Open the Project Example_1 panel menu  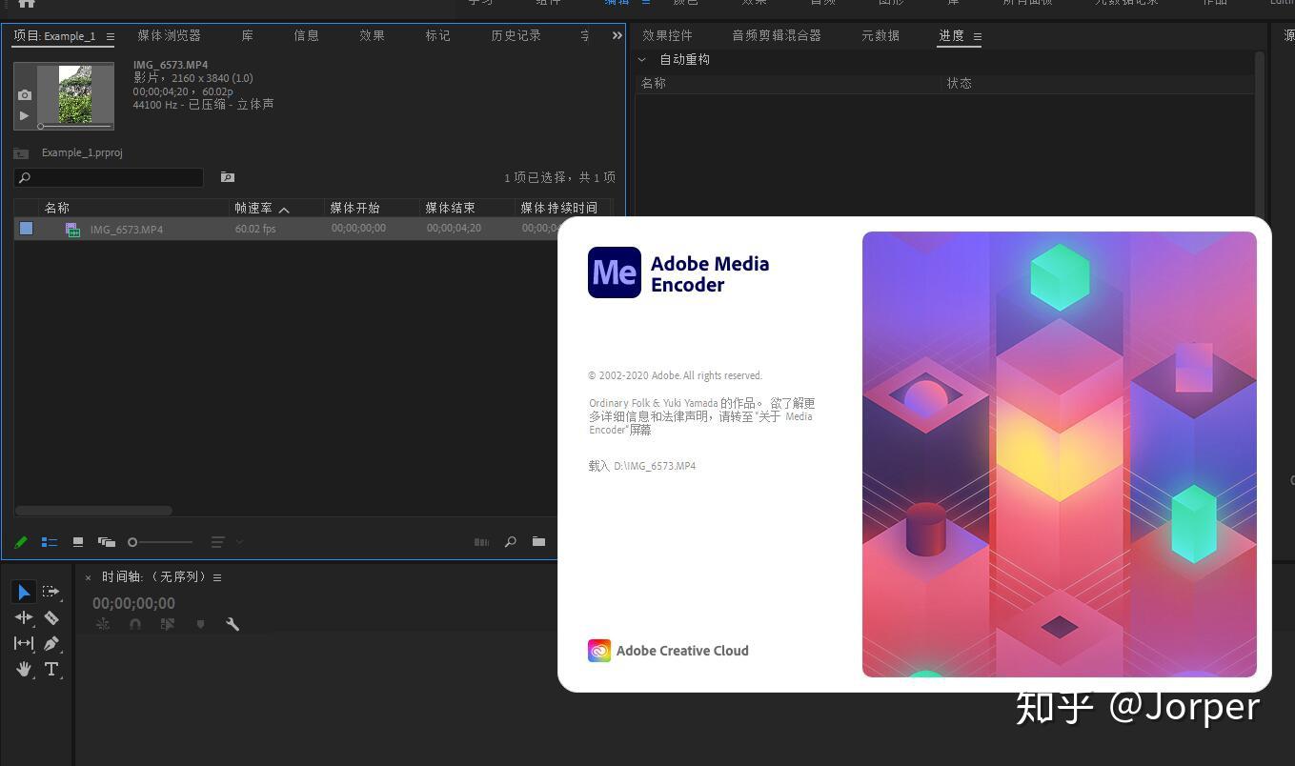coord(110,37)
